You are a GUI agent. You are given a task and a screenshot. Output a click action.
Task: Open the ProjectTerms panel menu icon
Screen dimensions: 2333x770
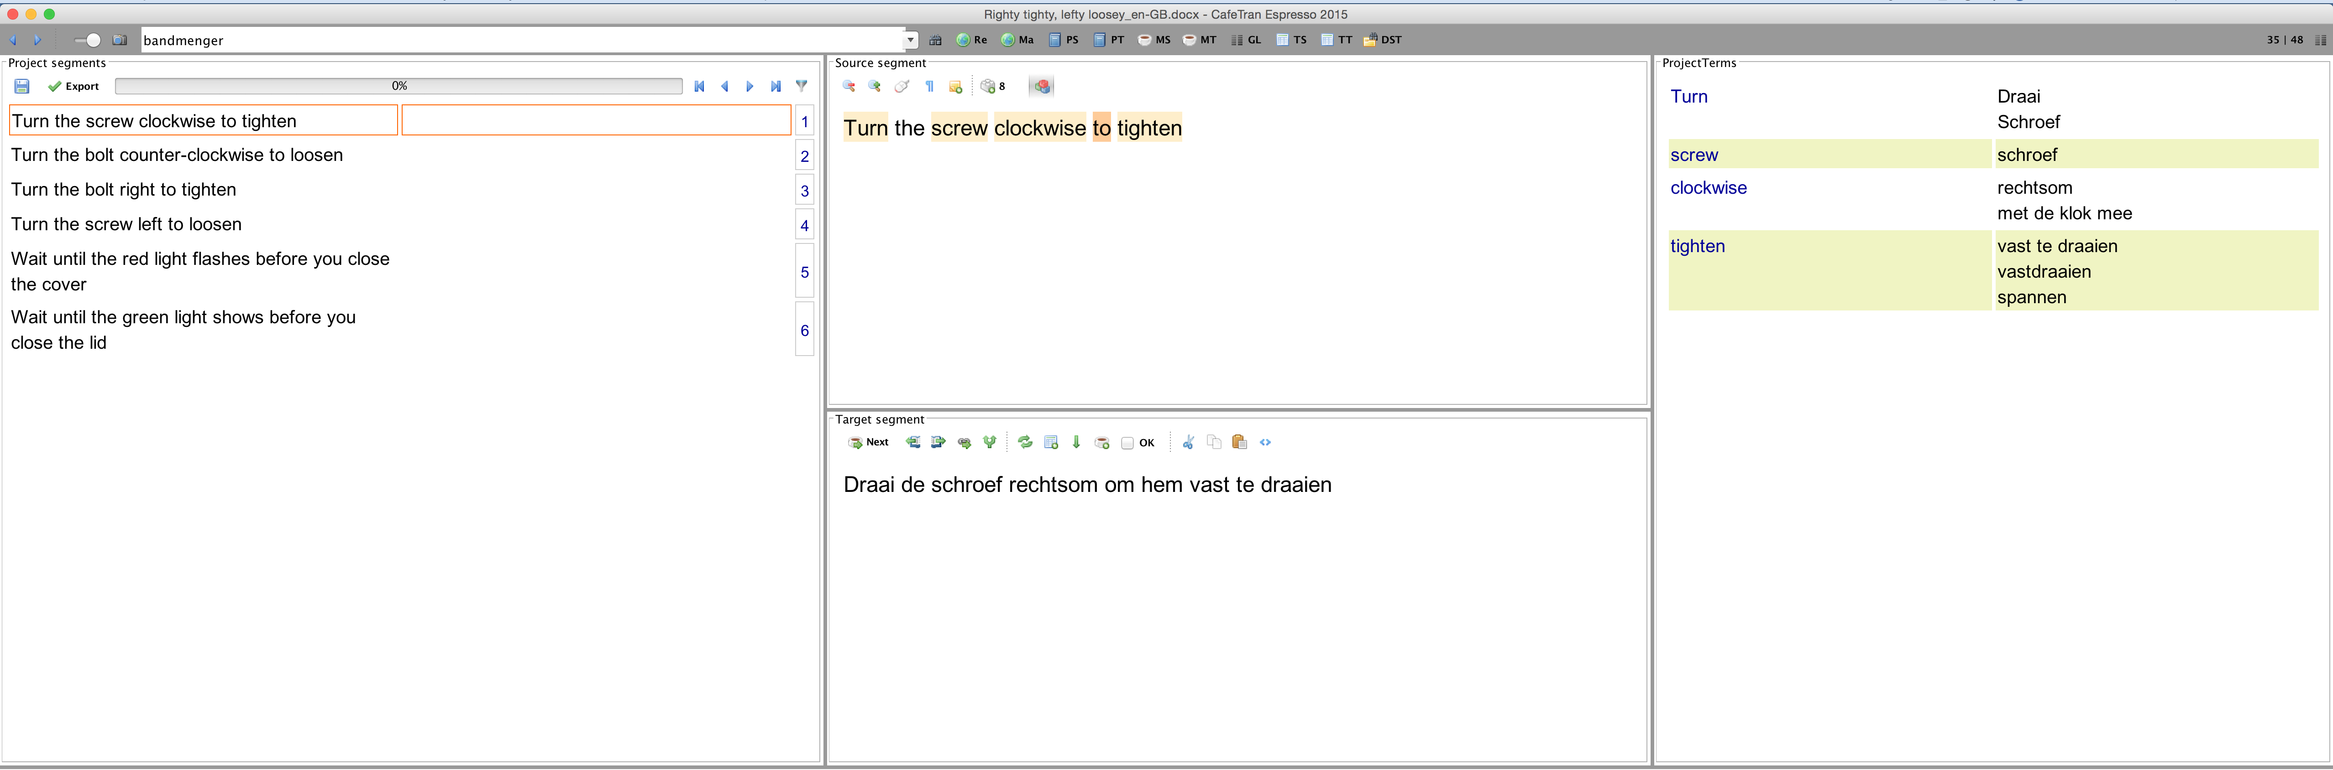point(2319,40)
